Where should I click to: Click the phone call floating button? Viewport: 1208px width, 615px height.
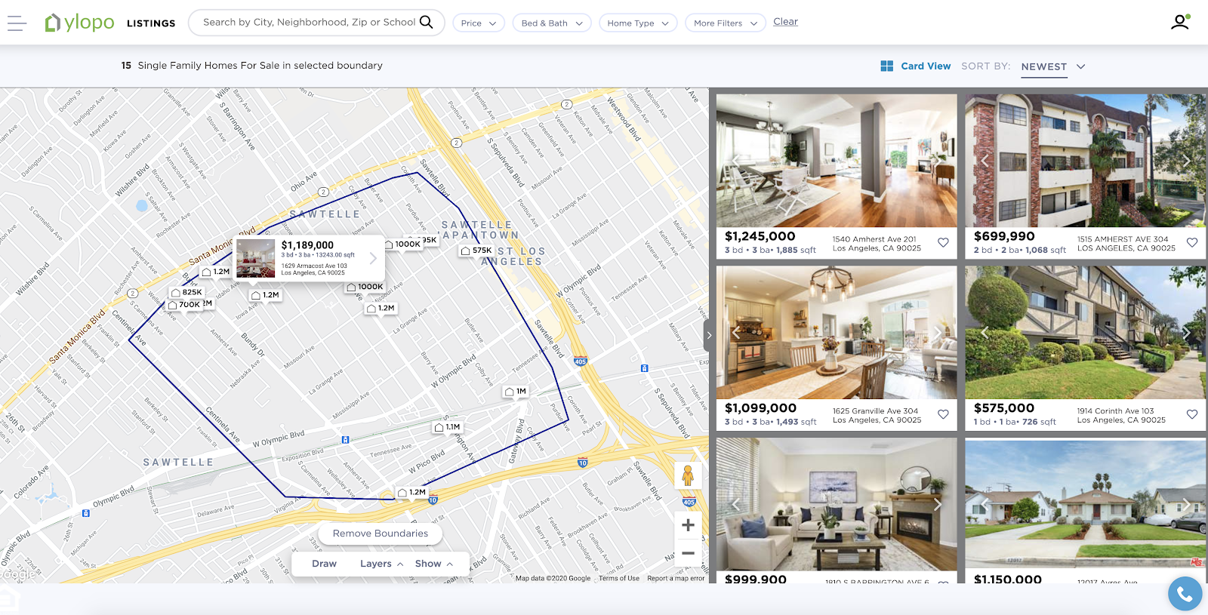[x=1185, y=594]
